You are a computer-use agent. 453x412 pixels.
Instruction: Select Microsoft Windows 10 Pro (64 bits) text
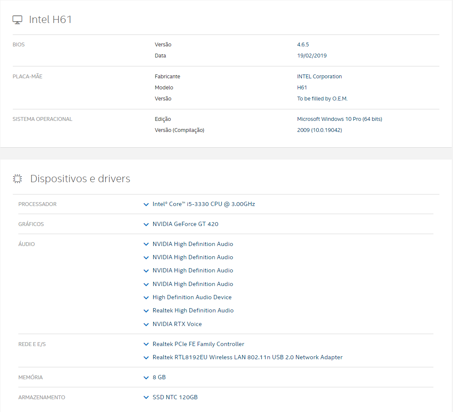tap(339, 119)
